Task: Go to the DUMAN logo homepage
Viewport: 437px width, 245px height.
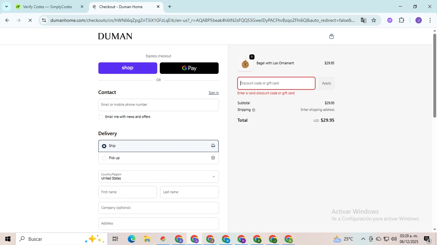Action: click(115, 36)
